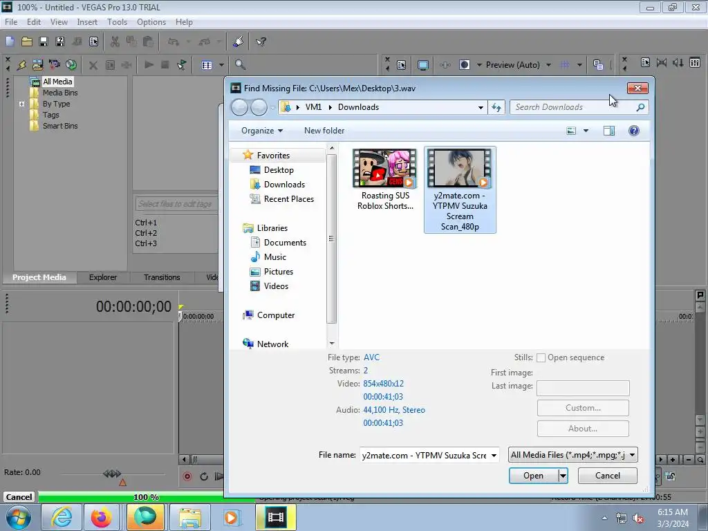The width and height of the screenshot is (708, 531).
Task: Open the Tools menu
Action: pyautogui.click(x=117, y=22)
